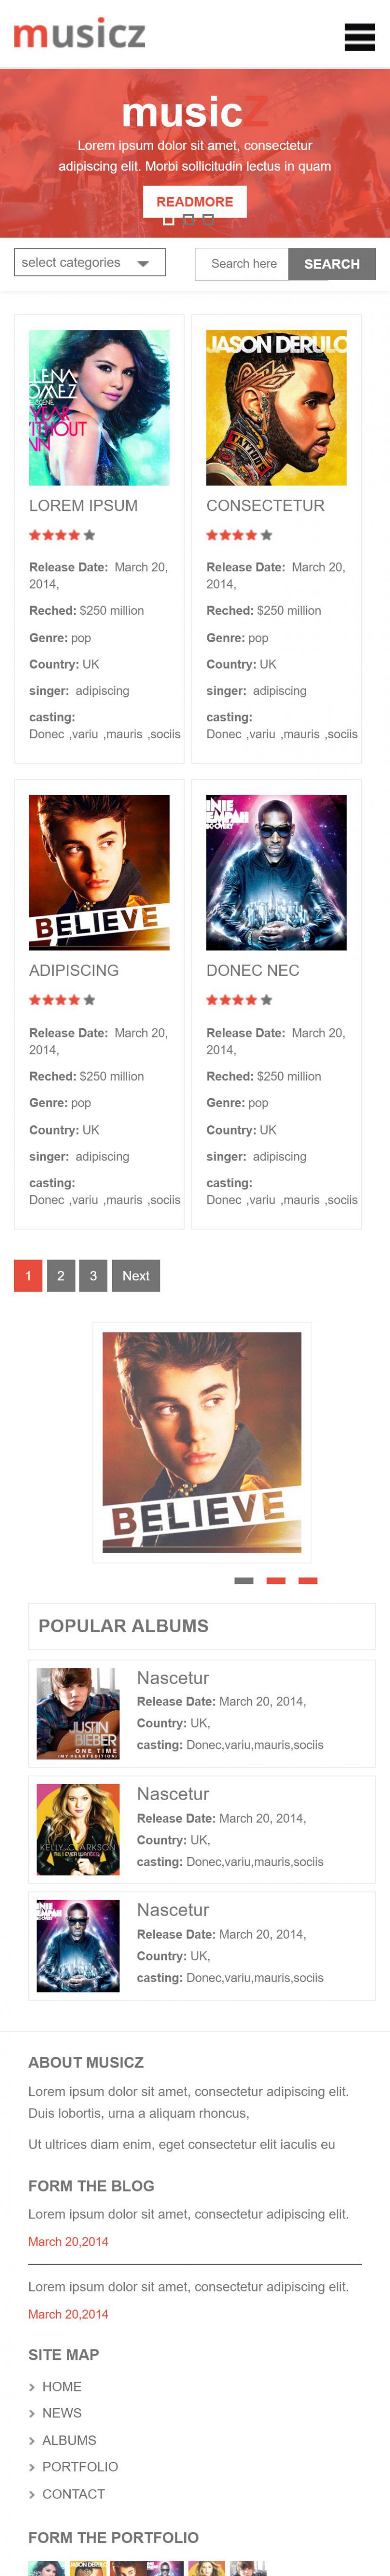
Task: Open the Jason Derulo album cover
Action: tap(276, 408)
